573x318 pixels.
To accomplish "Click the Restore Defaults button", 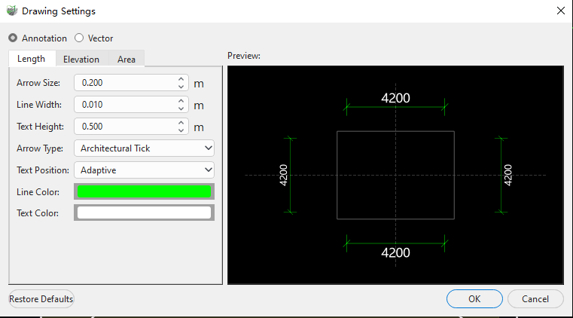I will [x=41, y=299].
